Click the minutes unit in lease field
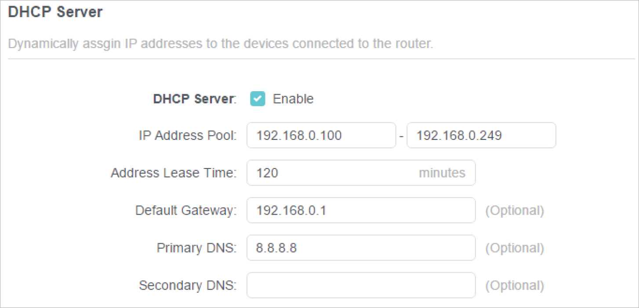Screen dimensions: 639x308 [442, 173]
